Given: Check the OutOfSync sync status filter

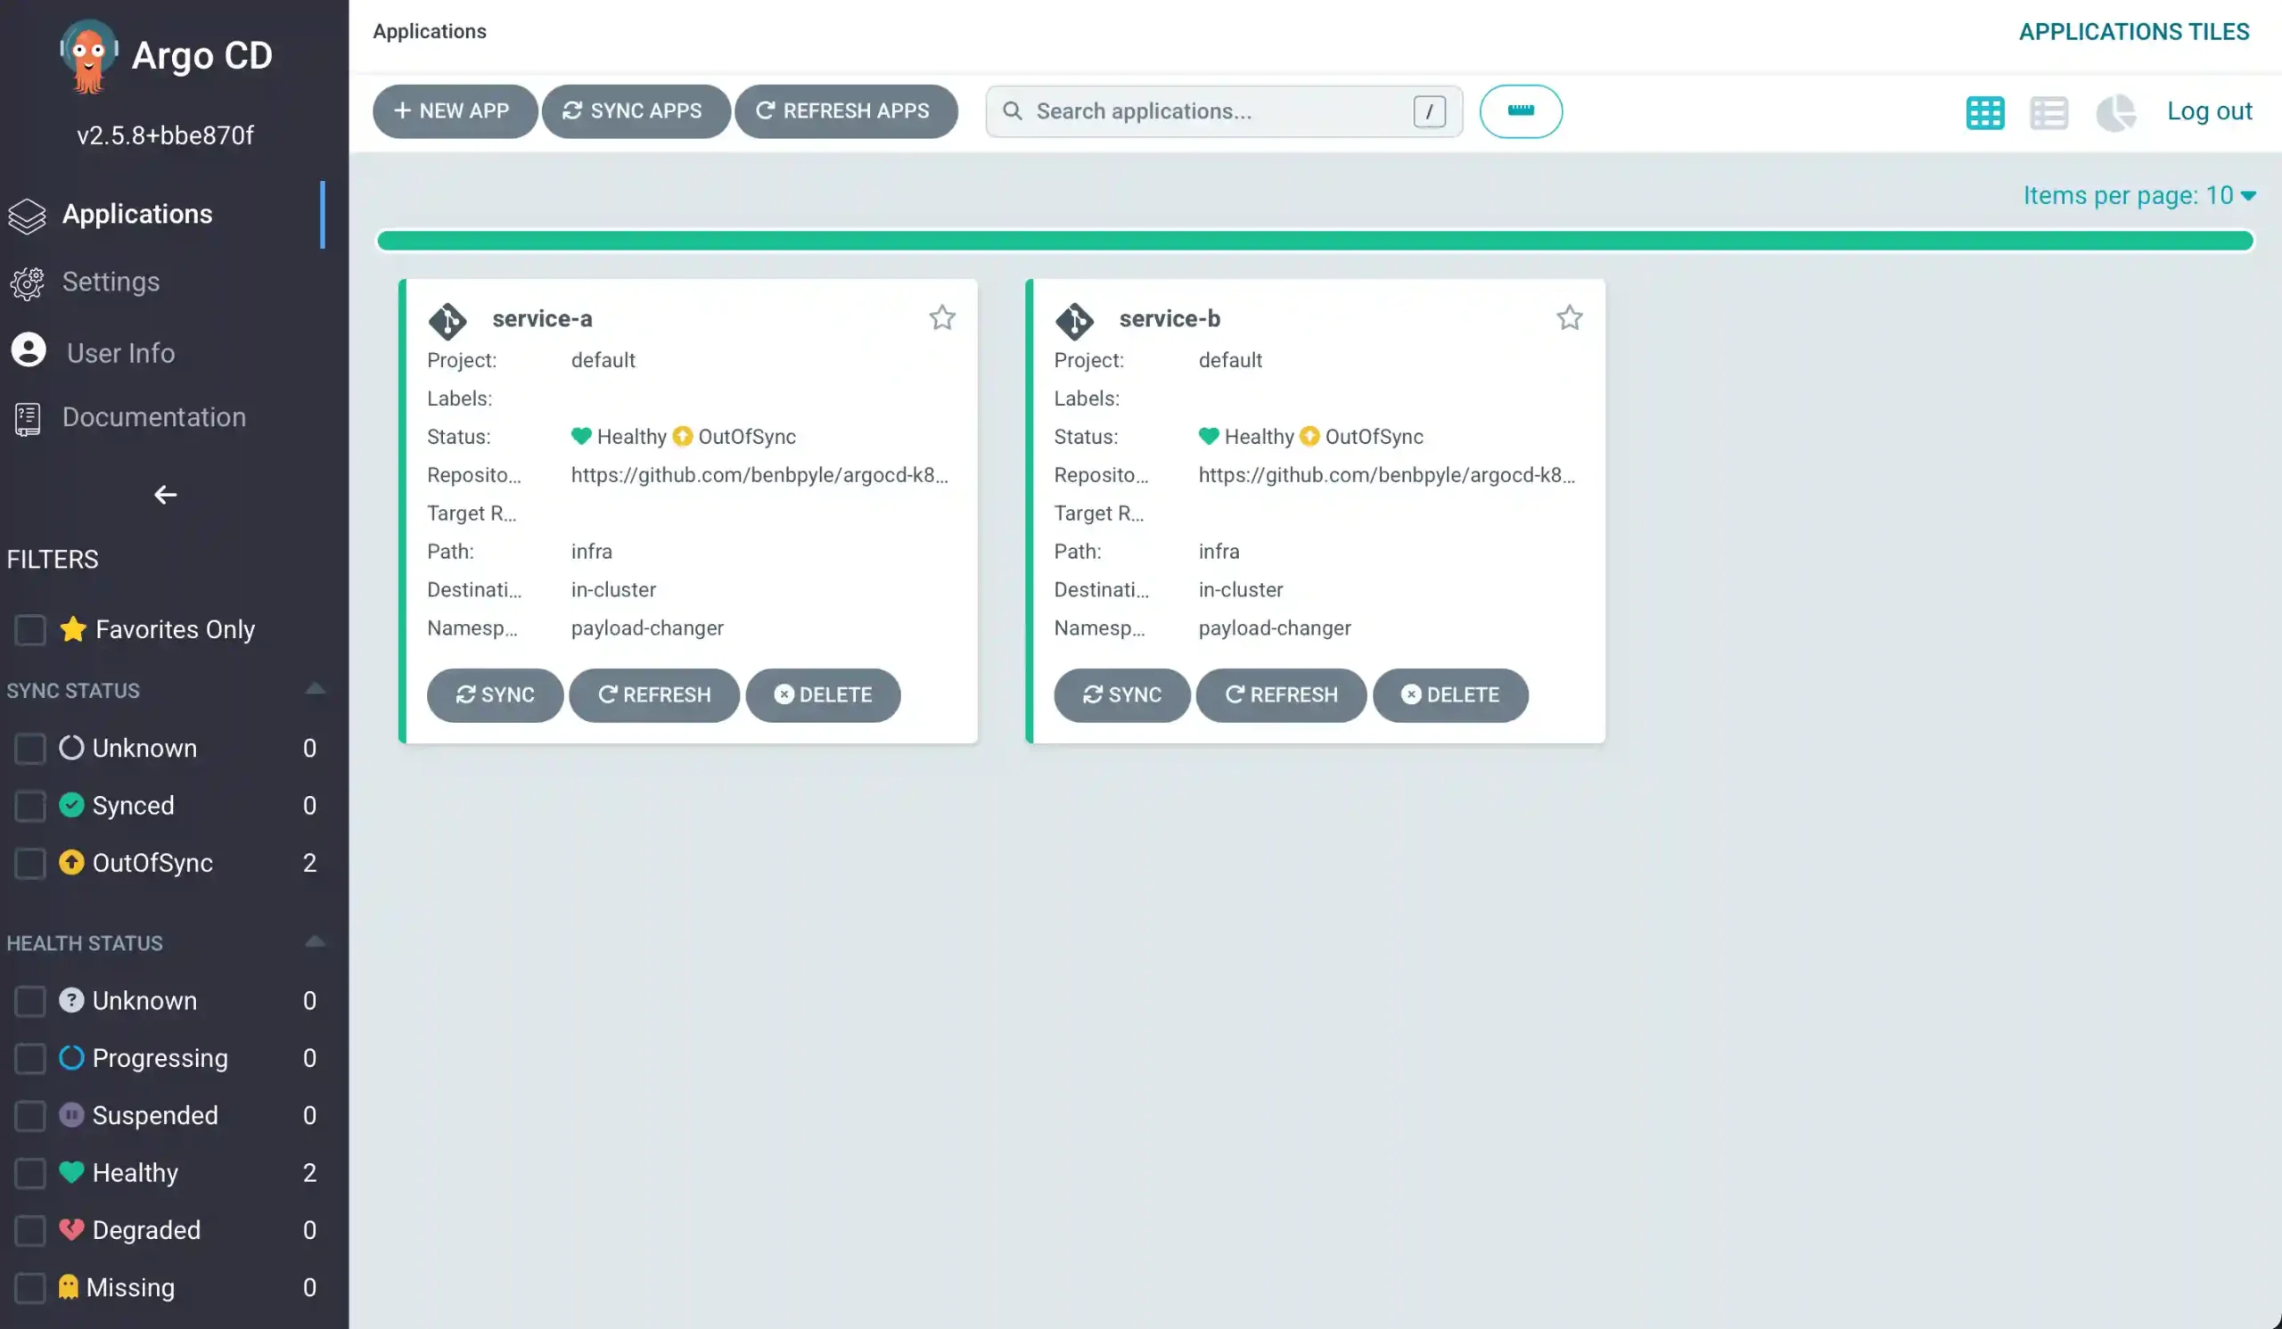Looking at the screenshot, I should (x=30, y=863).
